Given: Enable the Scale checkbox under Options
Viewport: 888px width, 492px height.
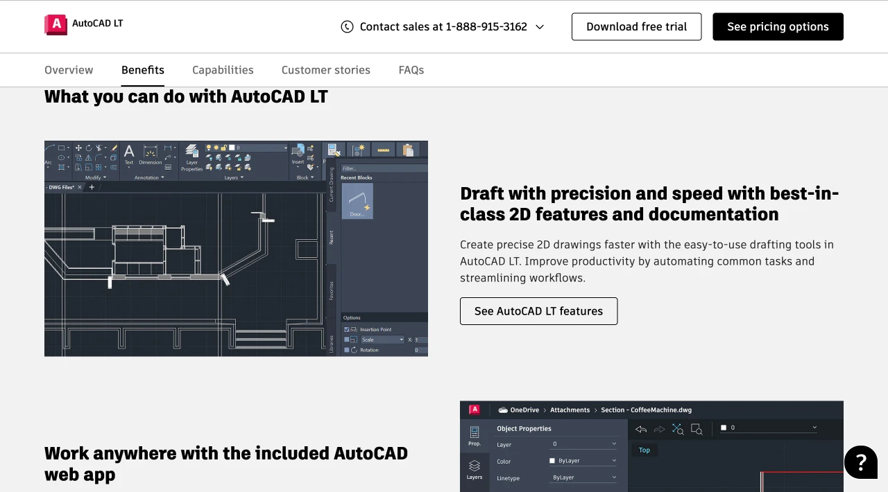Looking at the screenshot, I should pyautogui.click(x=346, y=340).
